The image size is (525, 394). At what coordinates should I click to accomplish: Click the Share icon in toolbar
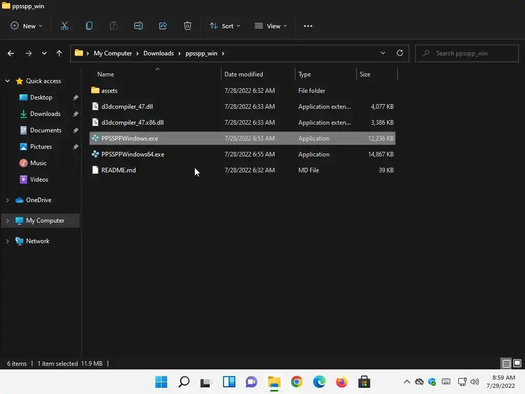pos(163,26)
